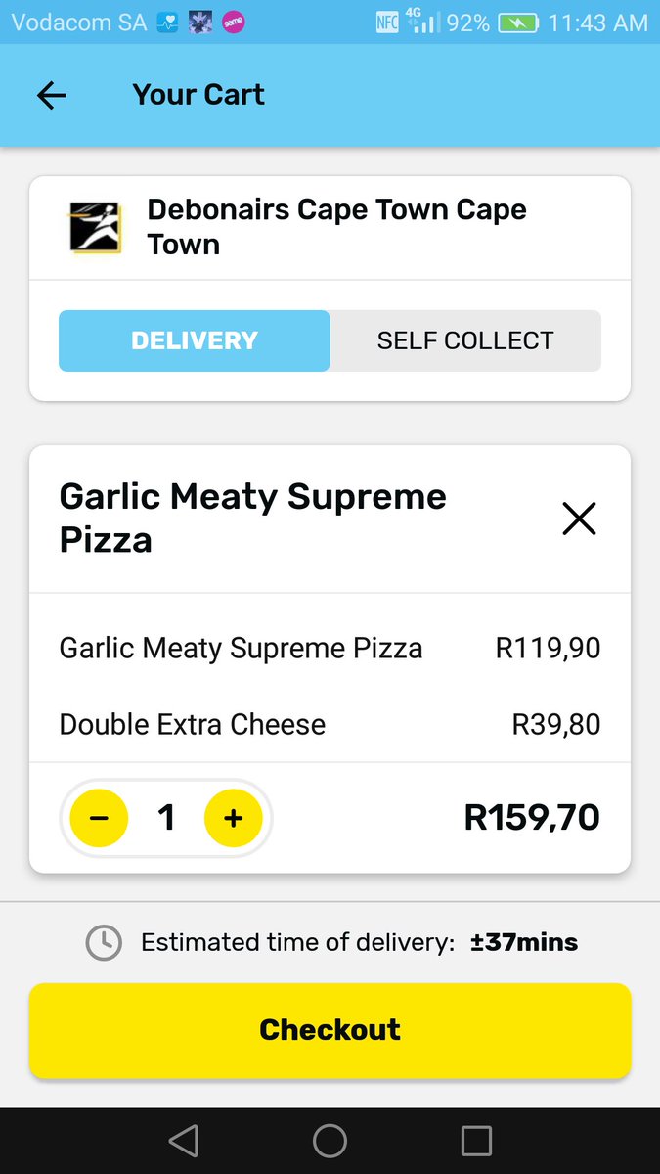This screenshot has height=1174, width=660.
Task: Tap the yellow Checkout button
Action: [x=330, y=1030]
